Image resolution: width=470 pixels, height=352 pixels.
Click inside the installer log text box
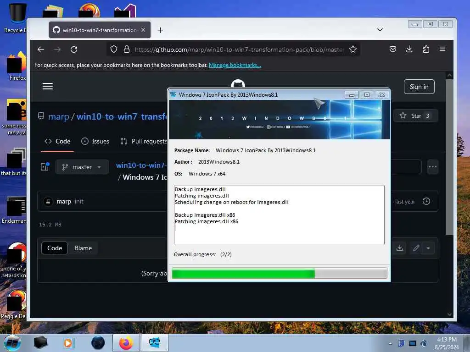click(x=279, y=215)
